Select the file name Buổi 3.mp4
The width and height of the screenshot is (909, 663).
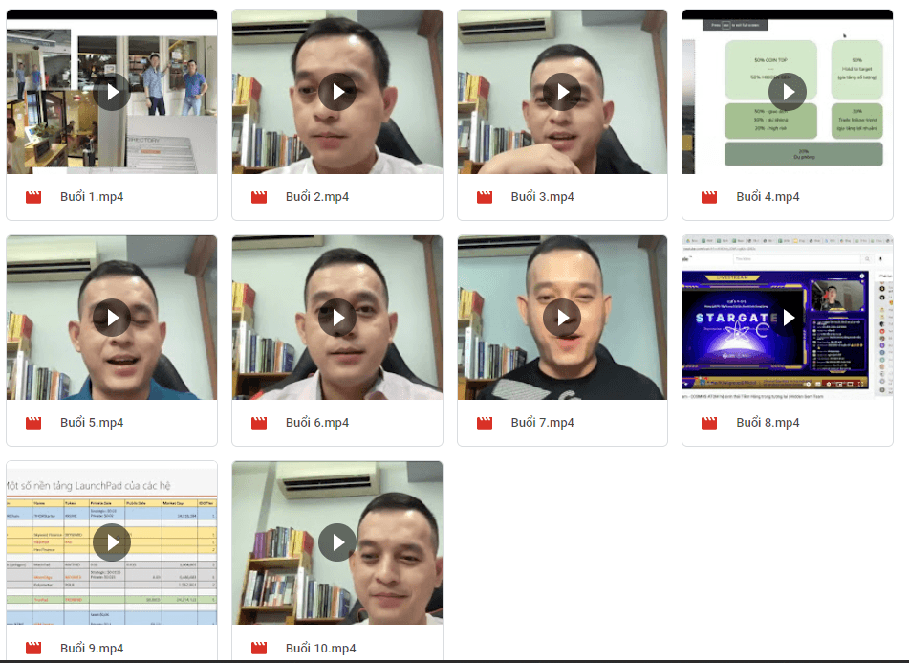tap(542, 197)
